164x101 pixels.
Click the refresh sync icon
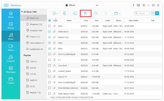click(x=96, y=13)
